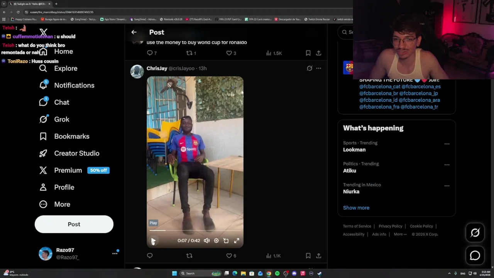Share the ChrisJay post
Screen dimensions: 494x278
tap(318, 256)
